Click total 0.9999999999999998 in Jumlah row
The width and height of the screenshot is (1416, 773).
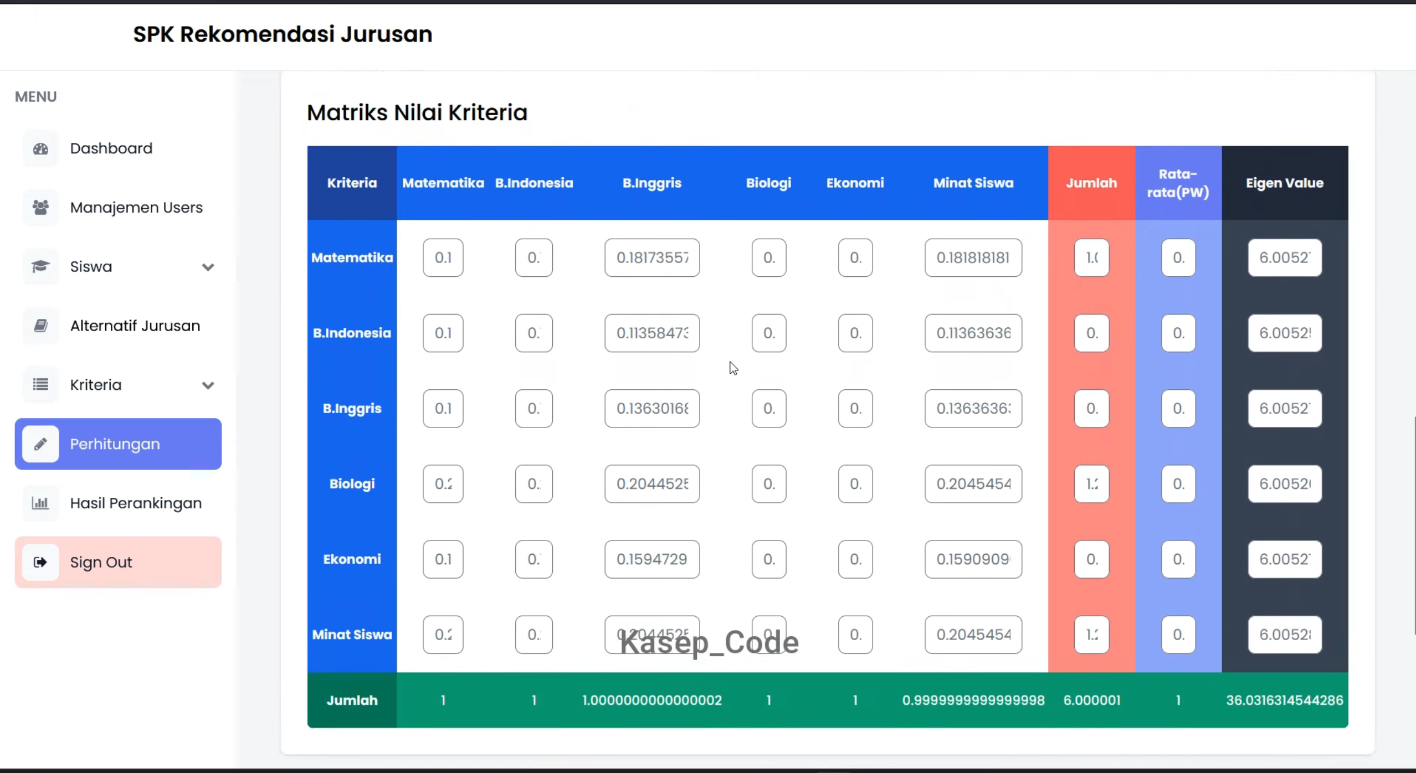(973, 700)
